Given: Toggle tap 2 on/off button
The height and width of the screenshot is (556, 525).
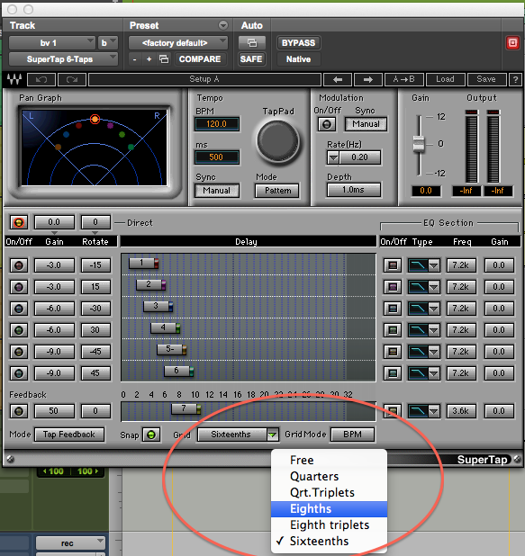Looking at the screenshot, I should coord(19,287).
